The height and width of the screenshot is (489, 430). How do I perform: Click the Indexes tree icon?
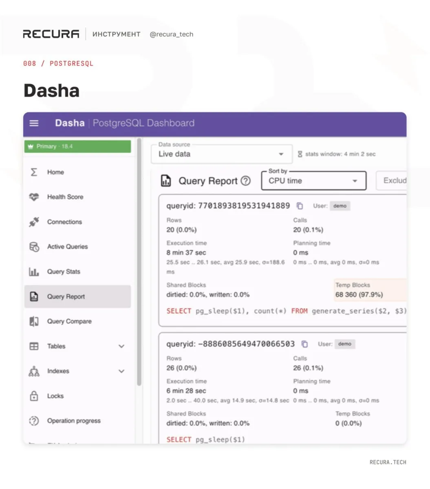[x=34, y=371]
